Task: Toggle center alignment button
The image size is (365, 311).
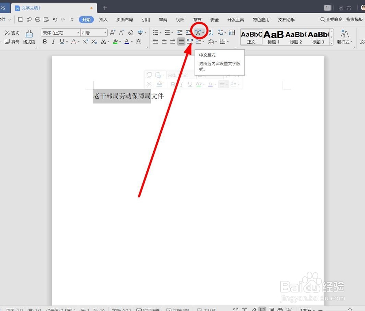Action: 164,41
